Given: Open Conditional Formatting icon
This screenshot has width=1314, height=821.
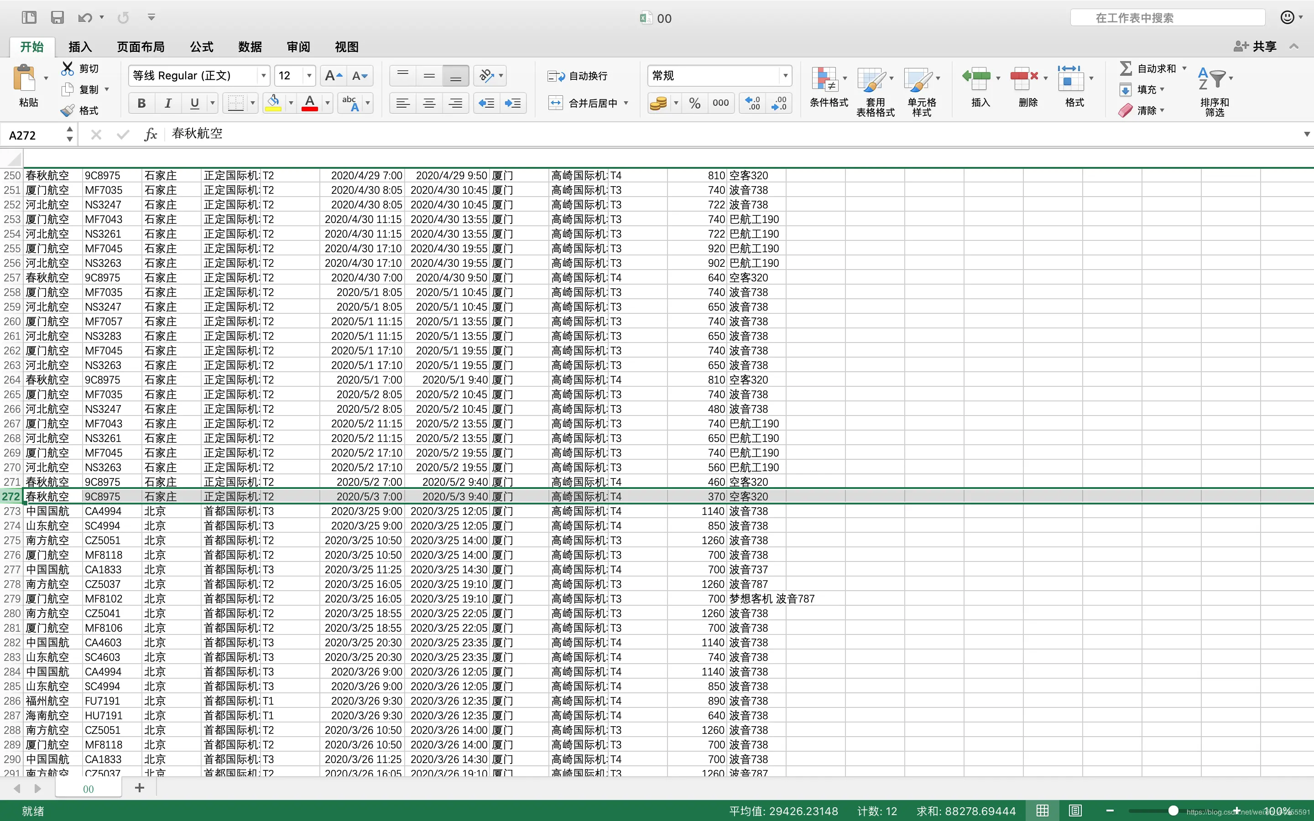Looking at the screenshot, I should point(825,80).
